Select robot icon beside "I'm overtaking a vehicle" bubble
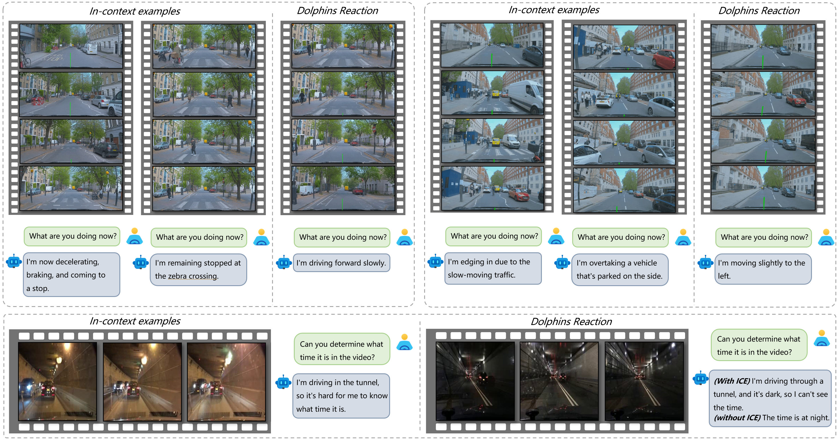This screenshot has width=840, height=440. point(562,263)
